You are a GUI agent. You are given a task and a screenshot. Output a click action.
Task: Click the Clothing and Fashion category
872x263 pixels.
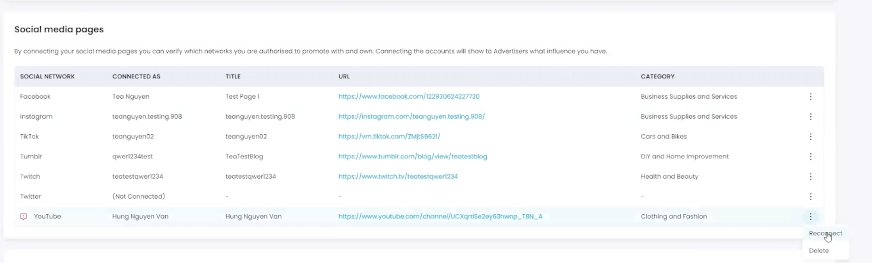[x=674, y=217]
